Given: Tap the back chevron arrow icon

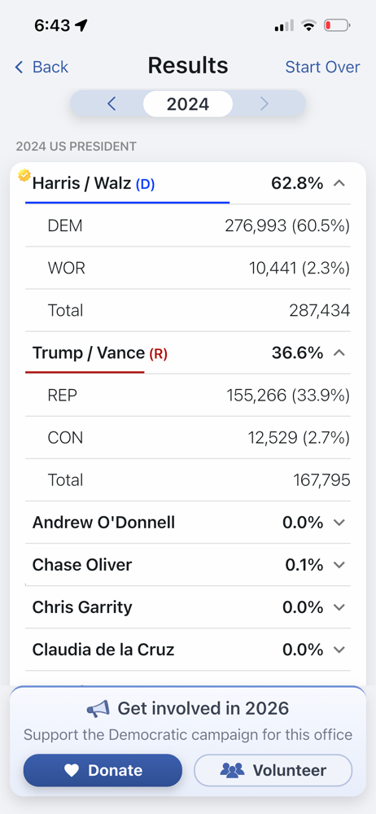Looking at the screenshot, I should 20,67.
